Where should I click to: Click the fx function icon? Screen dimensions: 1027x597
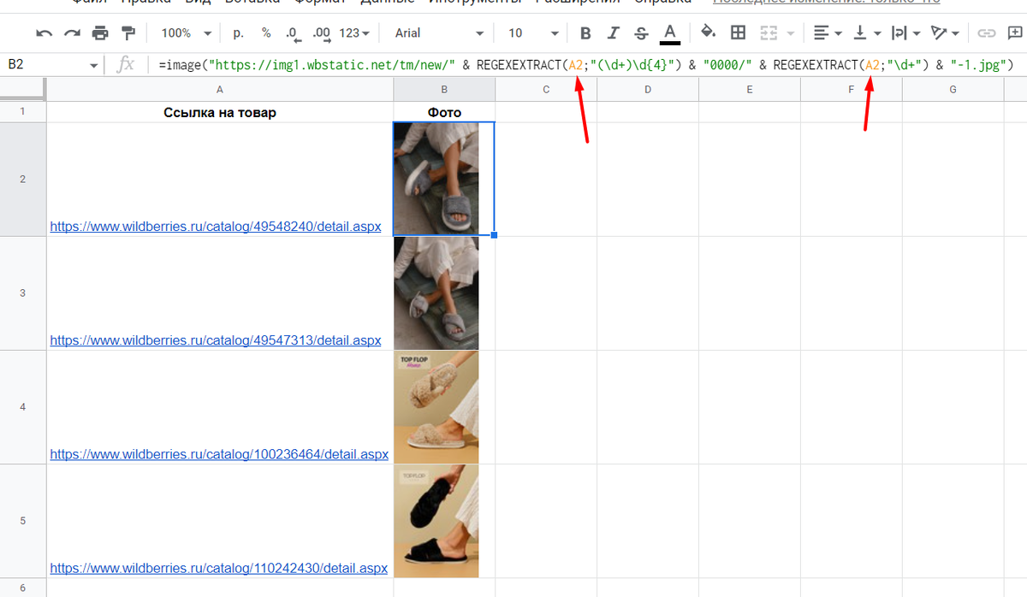click(x=126, y=64)
